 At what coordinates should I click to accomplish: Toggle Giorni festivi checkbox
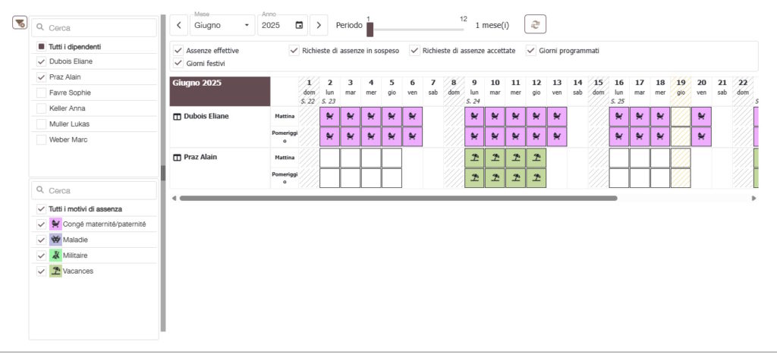click(x=178, y=64)
